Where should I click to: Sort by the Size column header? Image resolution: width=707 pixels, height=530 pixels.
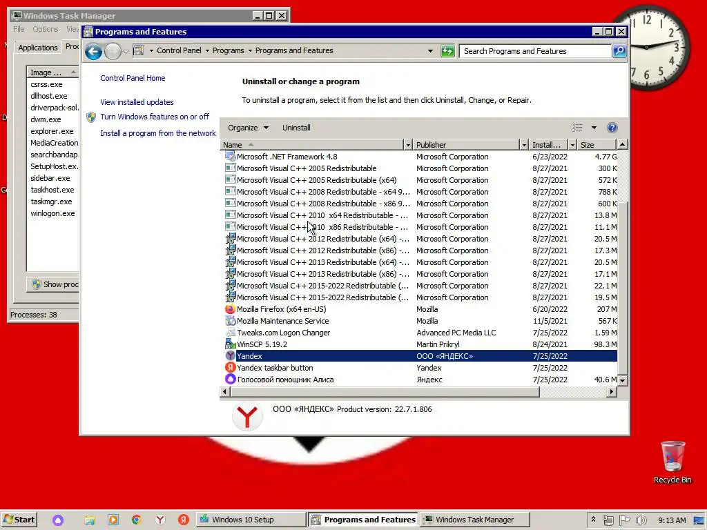click(597, 145)
